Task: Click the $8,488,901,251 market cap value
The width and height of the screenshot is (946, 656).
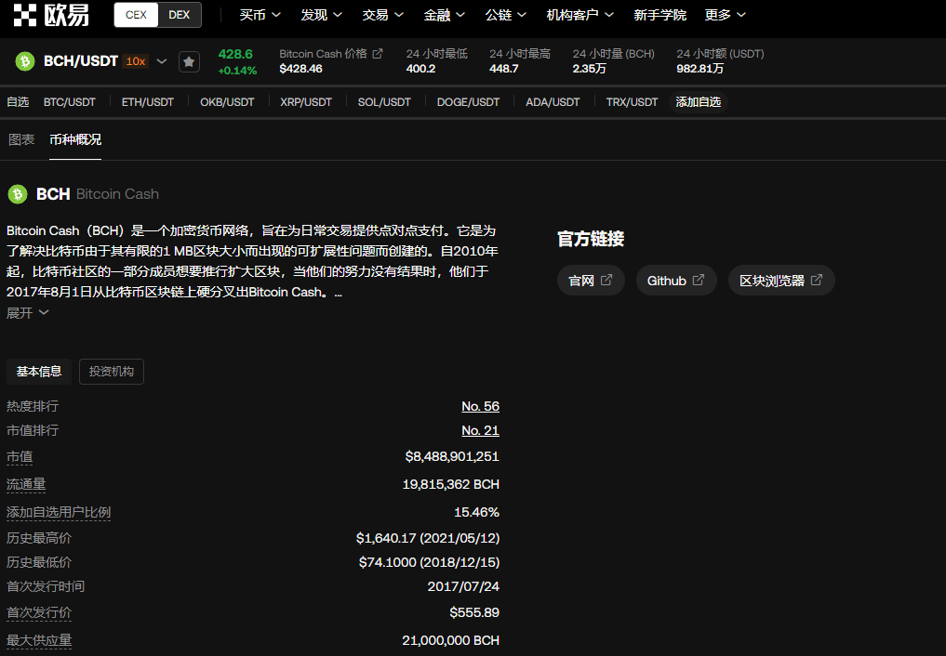Action: [x=452, y=456]
